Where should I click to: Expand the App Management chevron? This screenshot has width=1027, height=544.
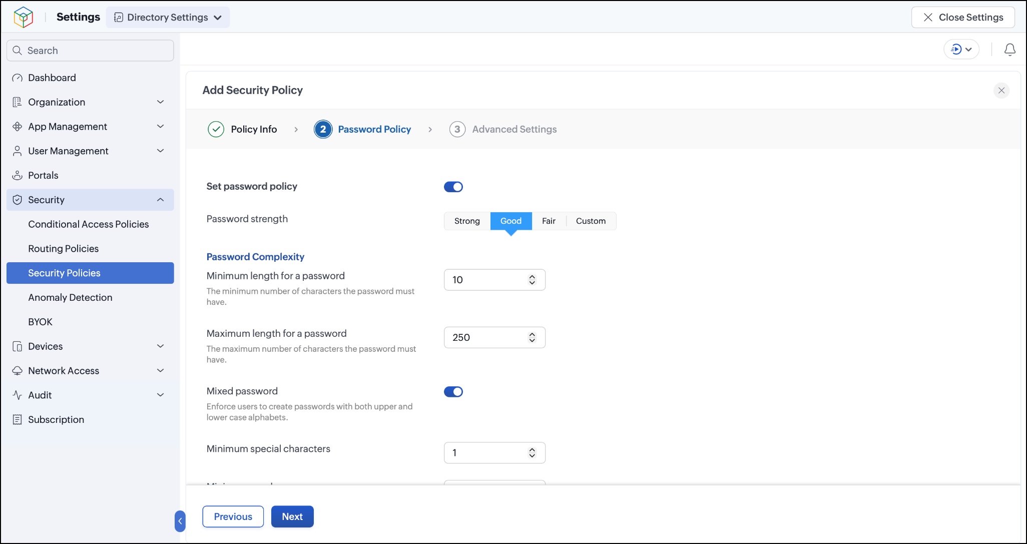161,127
